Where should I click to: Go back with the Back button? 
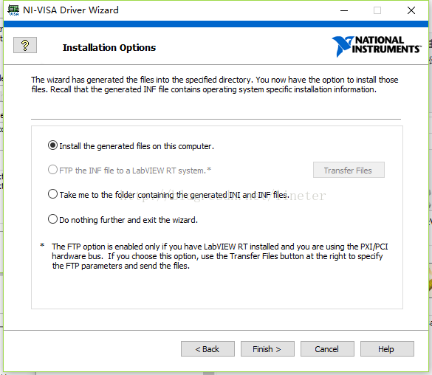point(208,349)
